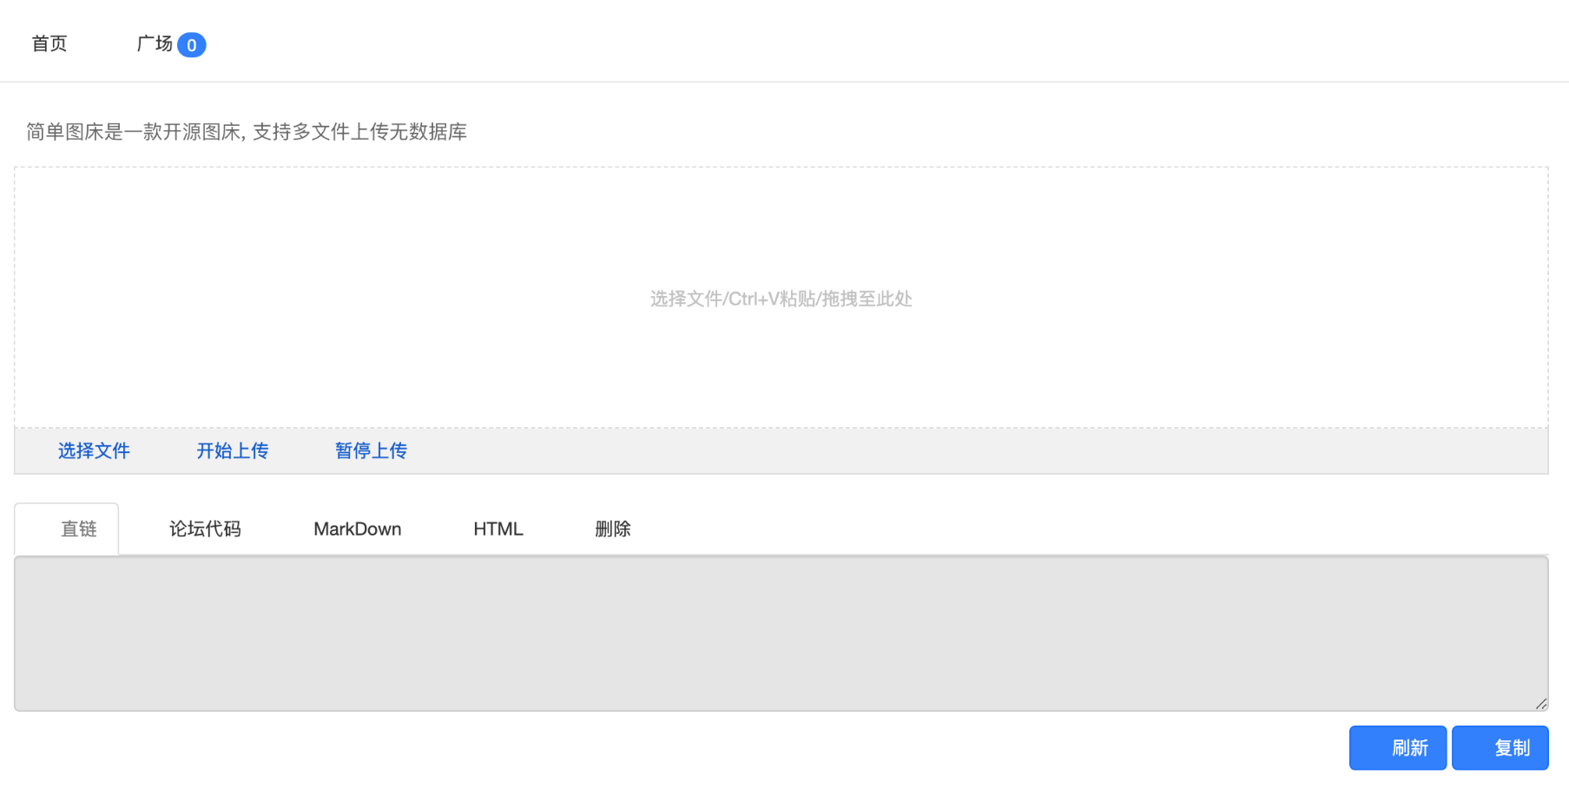1569x795 pixels.
Task: Select the 论坛代码 tab
Action: coord(205,529)
